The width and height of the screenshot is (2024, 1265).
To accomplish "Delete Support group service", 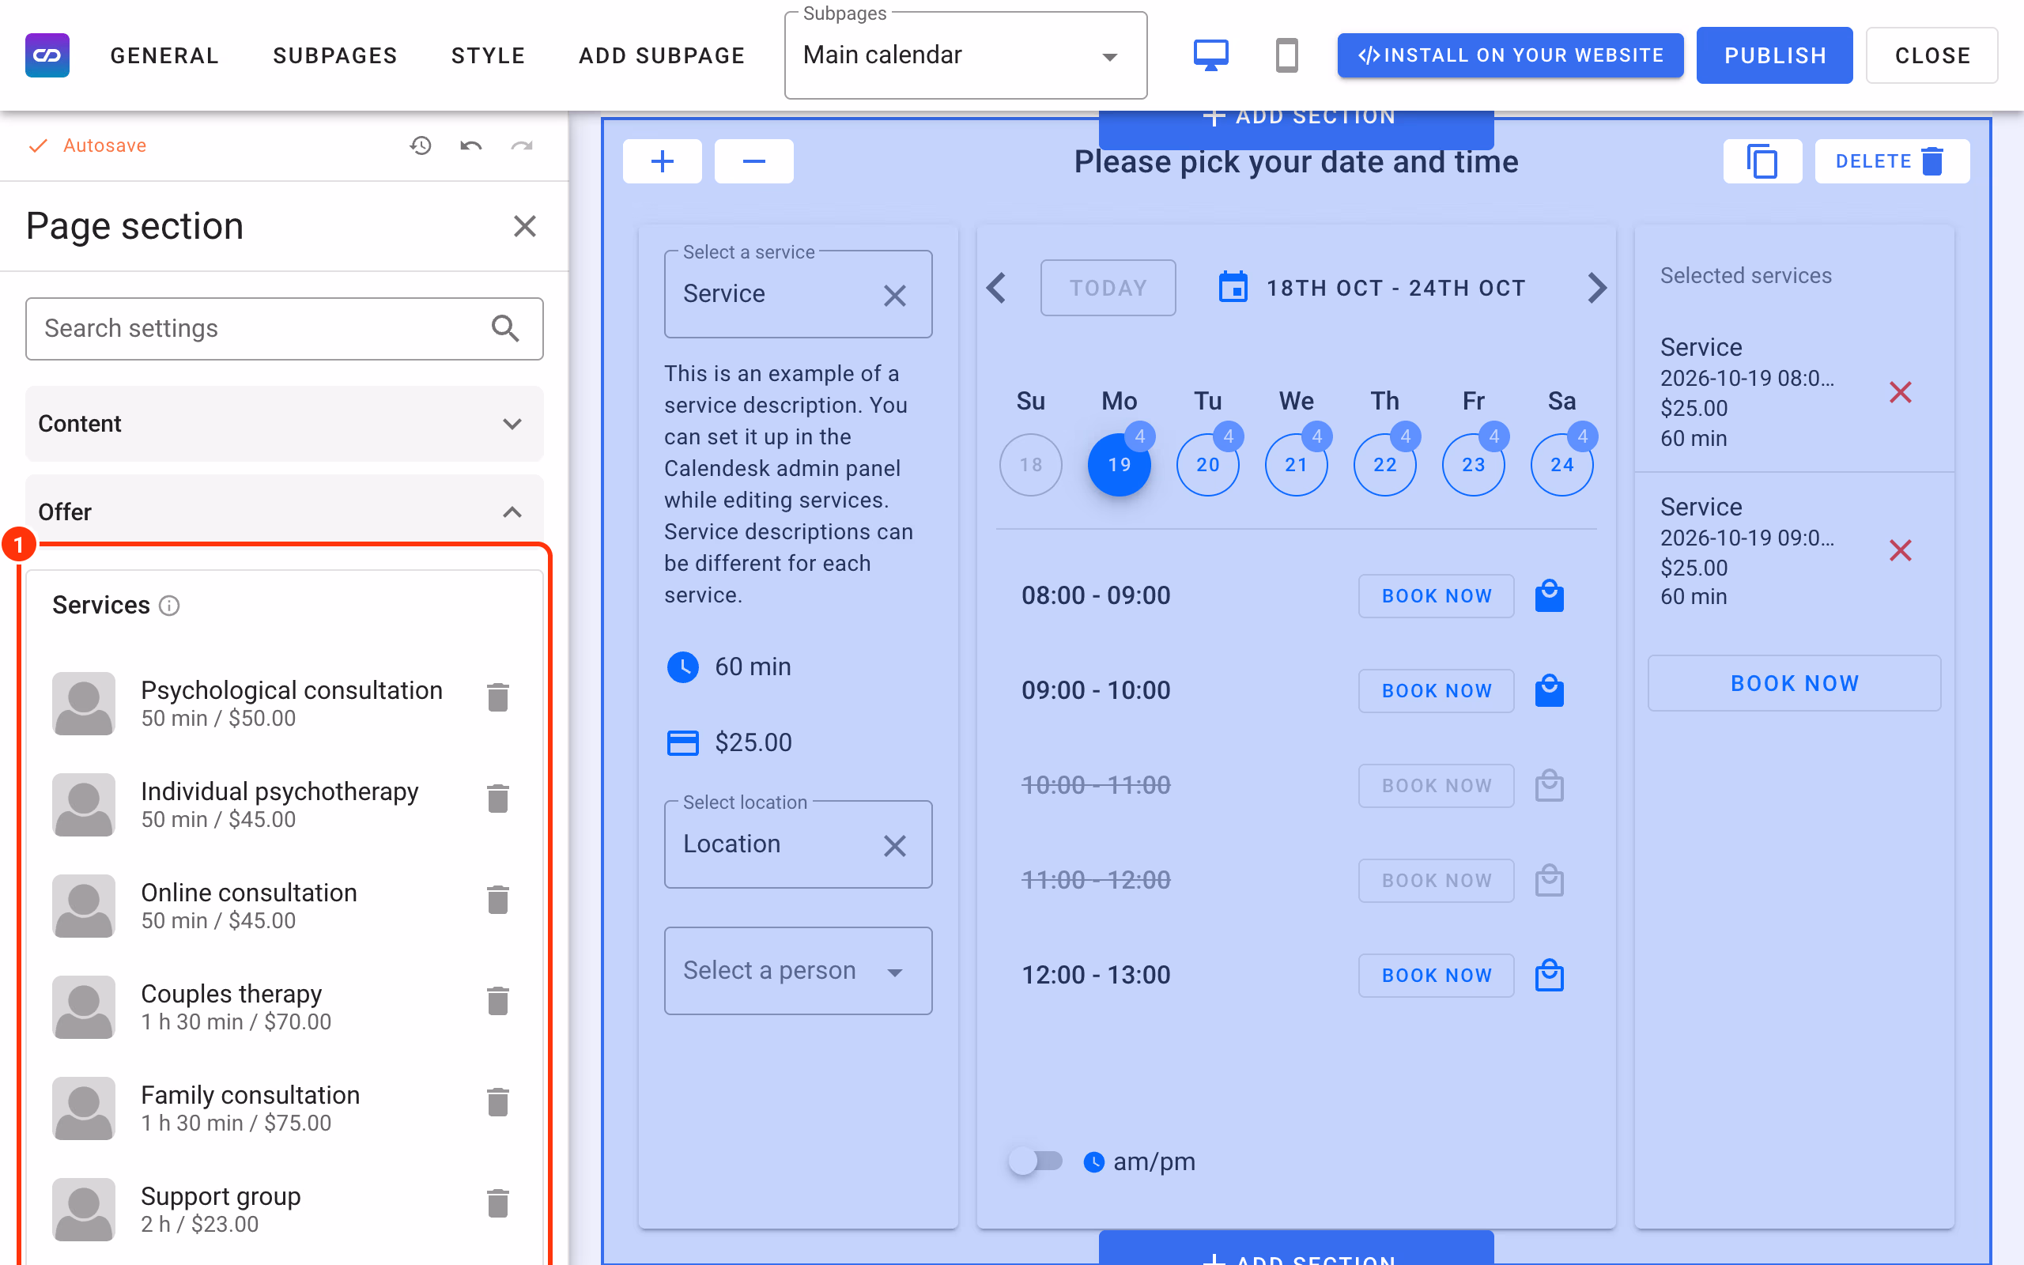I will pyautogui.click(x=497, y=1203).
